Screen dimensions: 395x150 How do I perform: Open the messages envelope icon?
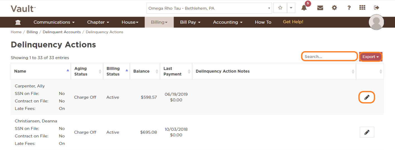pos(320,8)
